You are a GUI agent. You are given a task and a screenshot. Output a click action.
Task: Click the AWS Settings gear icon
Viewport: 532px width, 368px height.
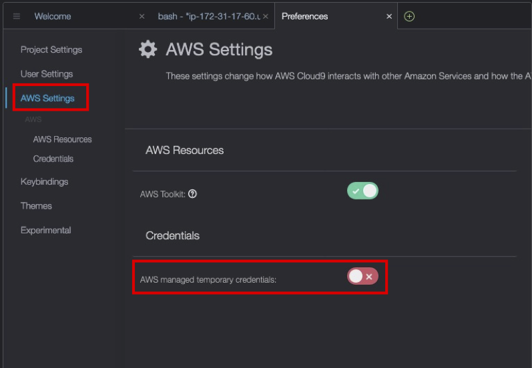click(x=148, y=49)
